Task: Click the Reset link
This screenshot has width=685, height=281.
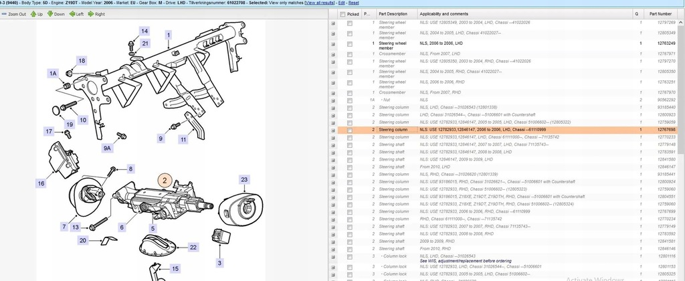Action: 353,3
